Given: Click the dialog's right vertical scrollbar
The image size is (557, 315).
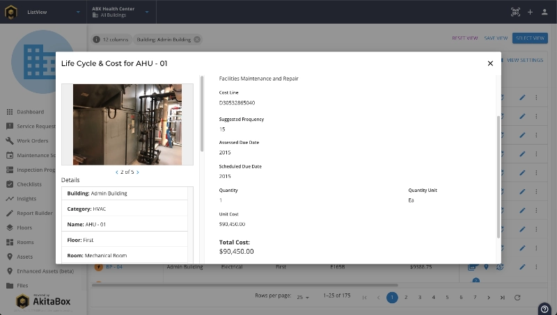Looking at the screenshot, I should 498,174.
